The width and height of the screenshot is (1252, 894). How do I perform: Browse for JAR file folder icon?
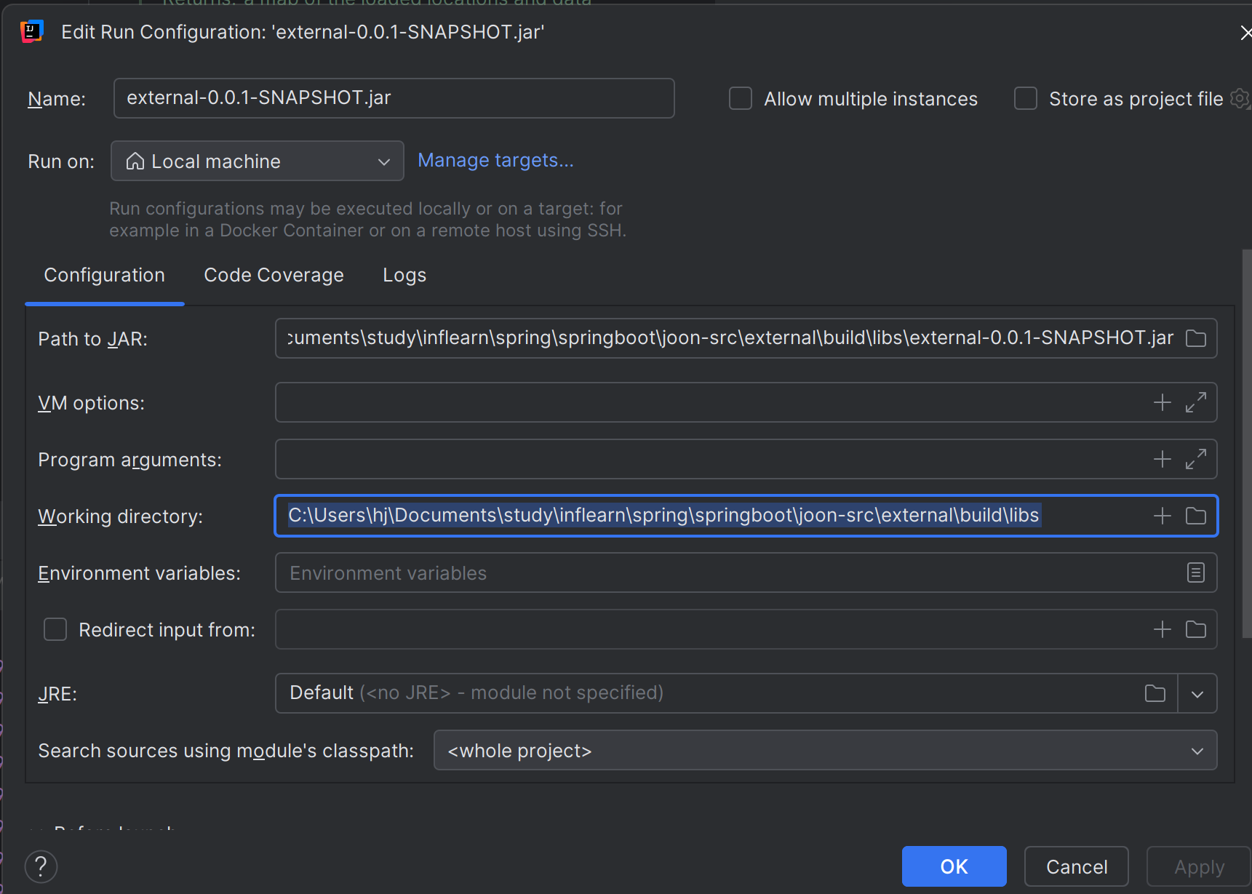pyautogui.click(x=1196, y=338)
